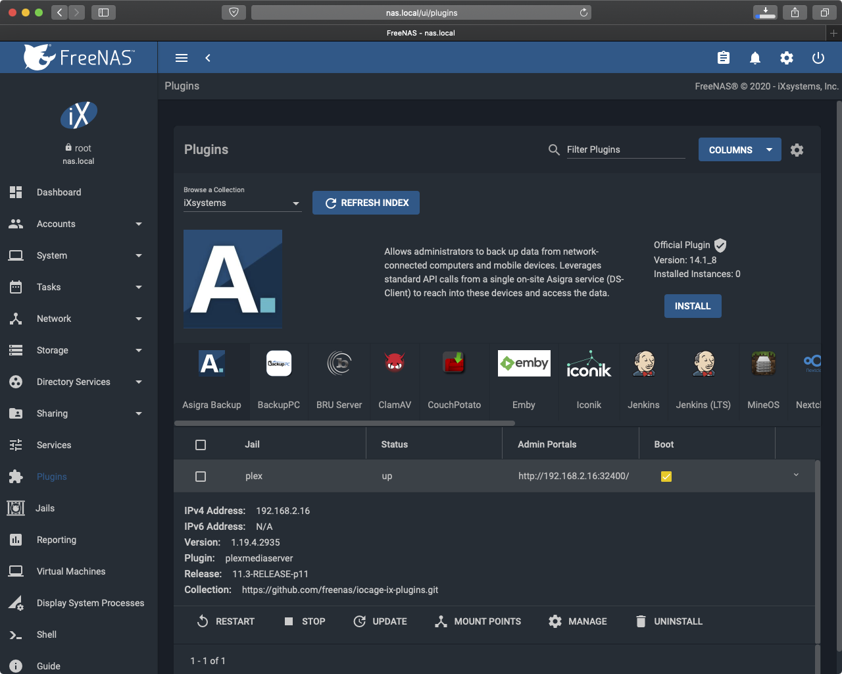
Task: Expand the Tasks menu
Action: (79, 287)
